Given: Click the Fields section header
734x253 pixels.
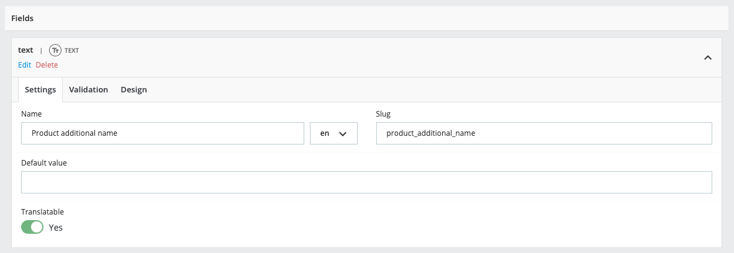Looking at the screenshot, I should pos(366,19).
